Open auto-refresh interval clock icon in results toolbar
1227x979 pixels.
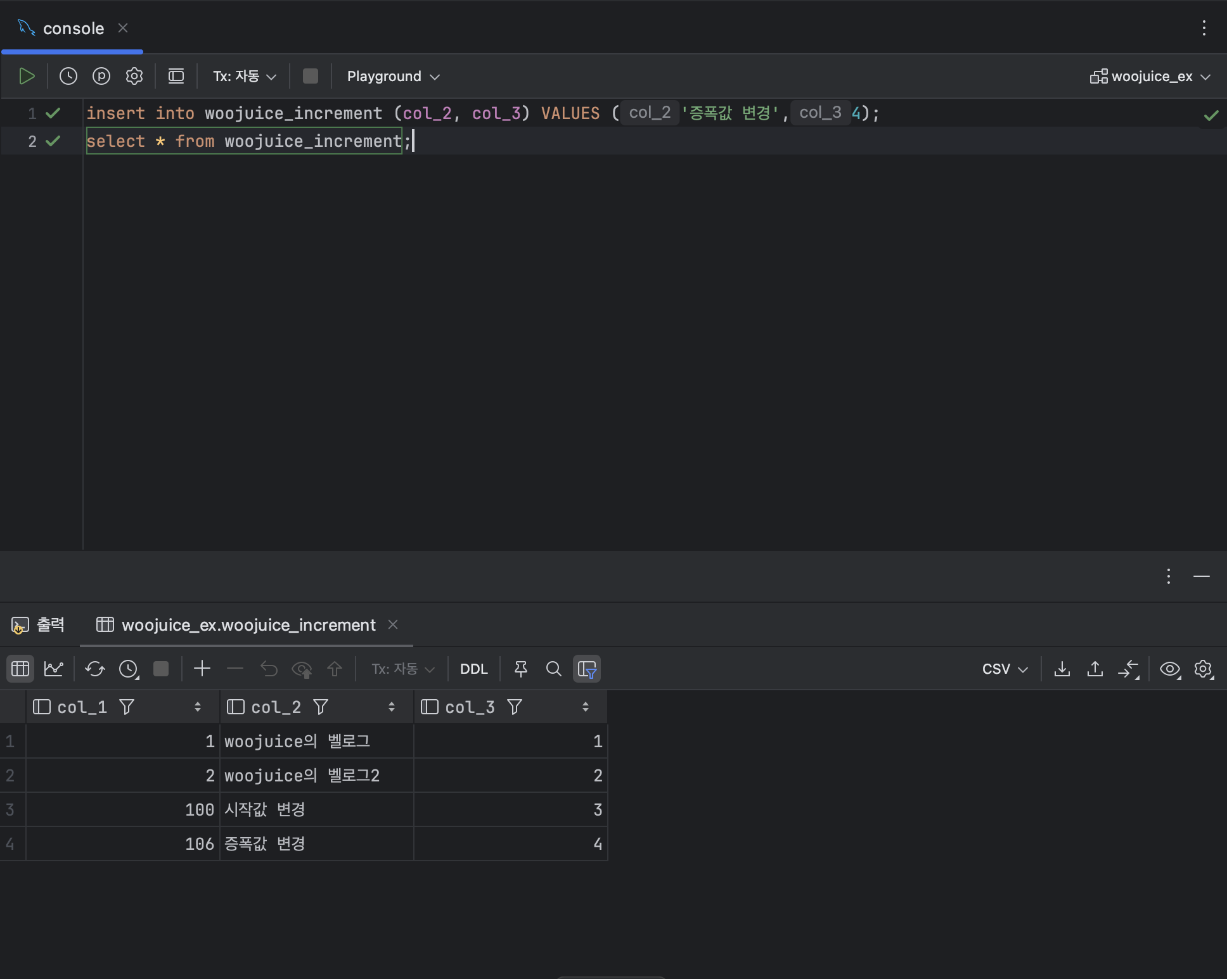129,669
